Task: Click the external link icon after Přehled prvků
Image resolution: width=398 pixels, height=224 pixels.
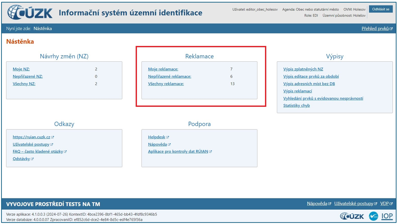Action: pos(391,29)
